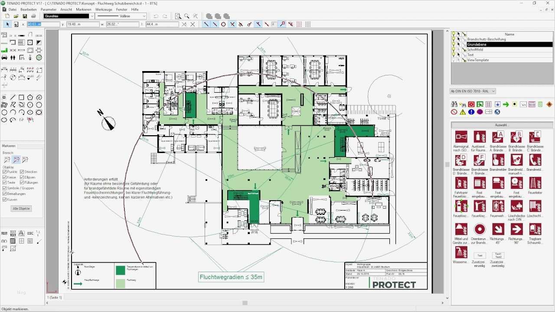This screenshot has height=312, width=555.
Task: Open the Ab DIN EN ISO 7010 - RAL dropdown
Action: tap(473, 91)
